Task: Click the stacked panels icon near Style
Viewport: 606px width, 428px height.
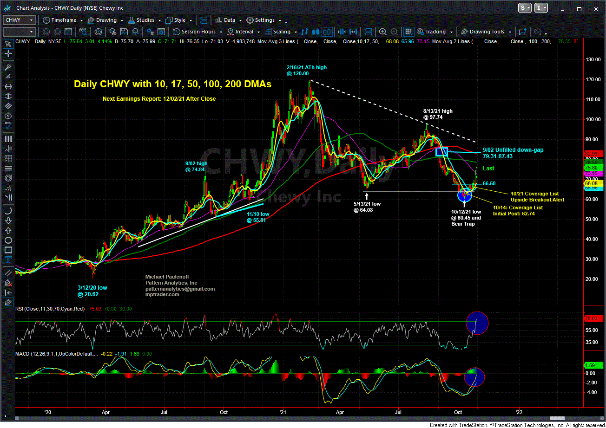Action: 204,20
